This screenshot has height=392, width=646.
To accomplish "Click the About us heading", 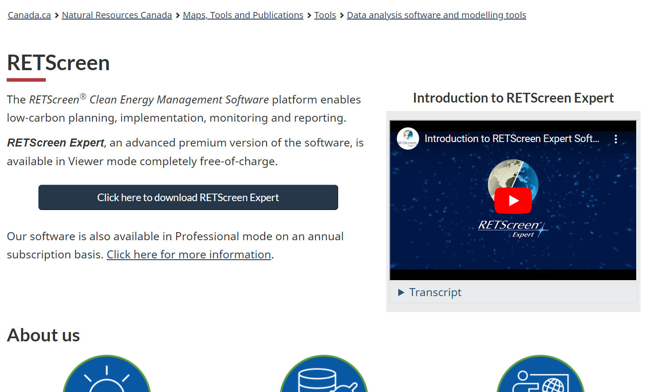I will click(x=44, y=335).
